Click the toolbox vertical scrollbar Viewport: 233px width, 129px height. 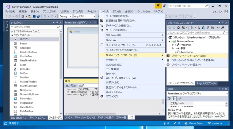point(61,72)
